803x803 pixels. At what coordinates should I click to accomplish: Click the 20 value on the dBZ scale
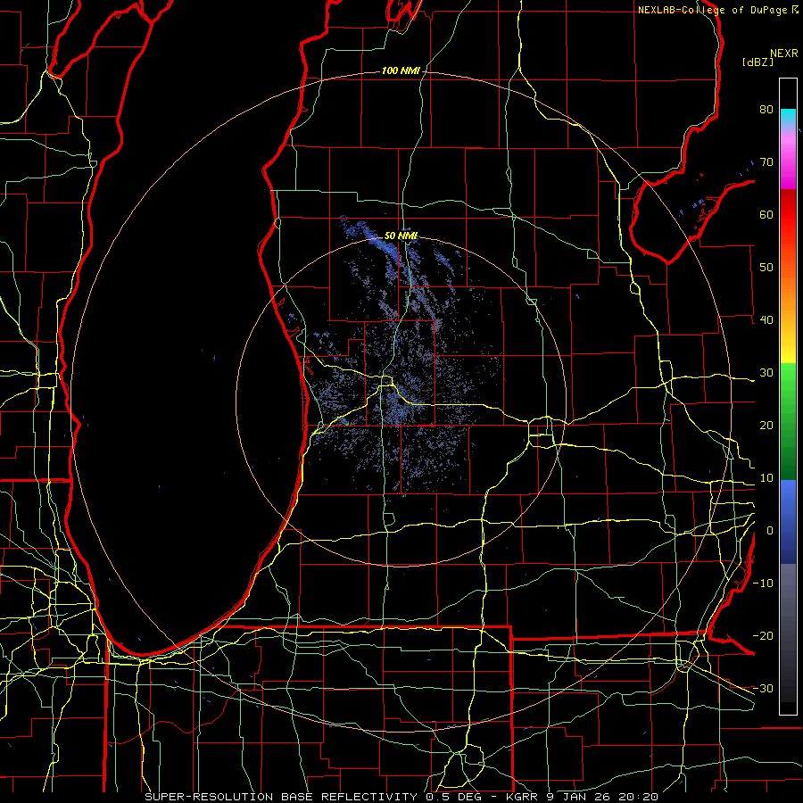click(766, 425)
